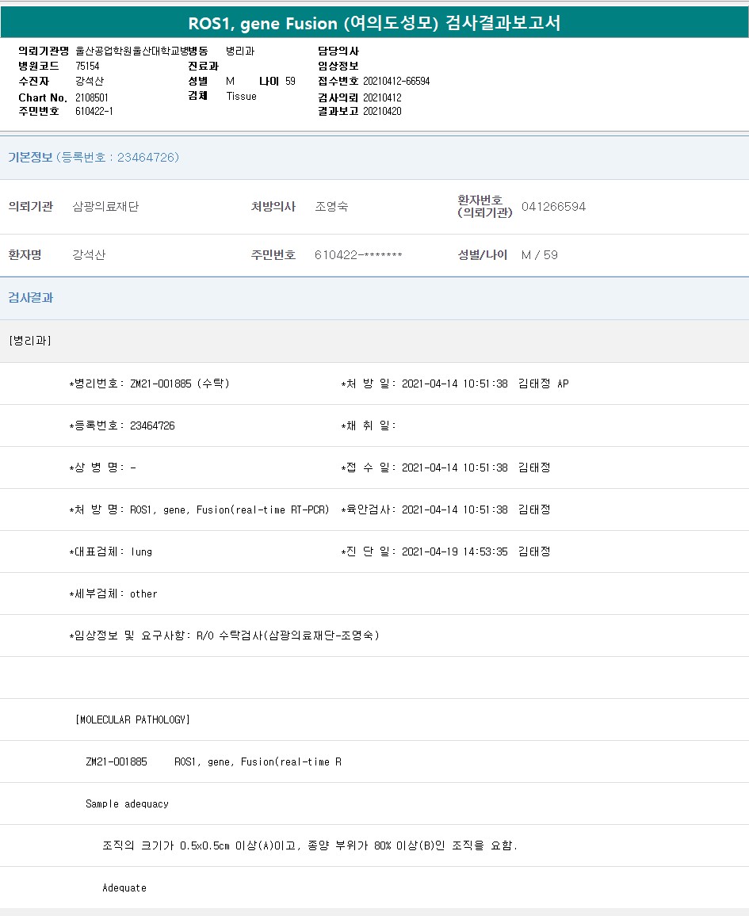Select the Adequate result text
Image resolution: width=749 pixels, height=916 pixels.
click(124, 887)
